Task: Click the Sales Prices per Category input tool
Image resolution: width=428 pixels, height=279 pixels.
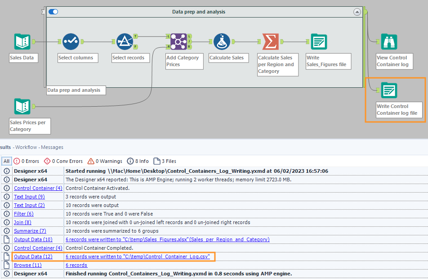Action: [22, 107]
